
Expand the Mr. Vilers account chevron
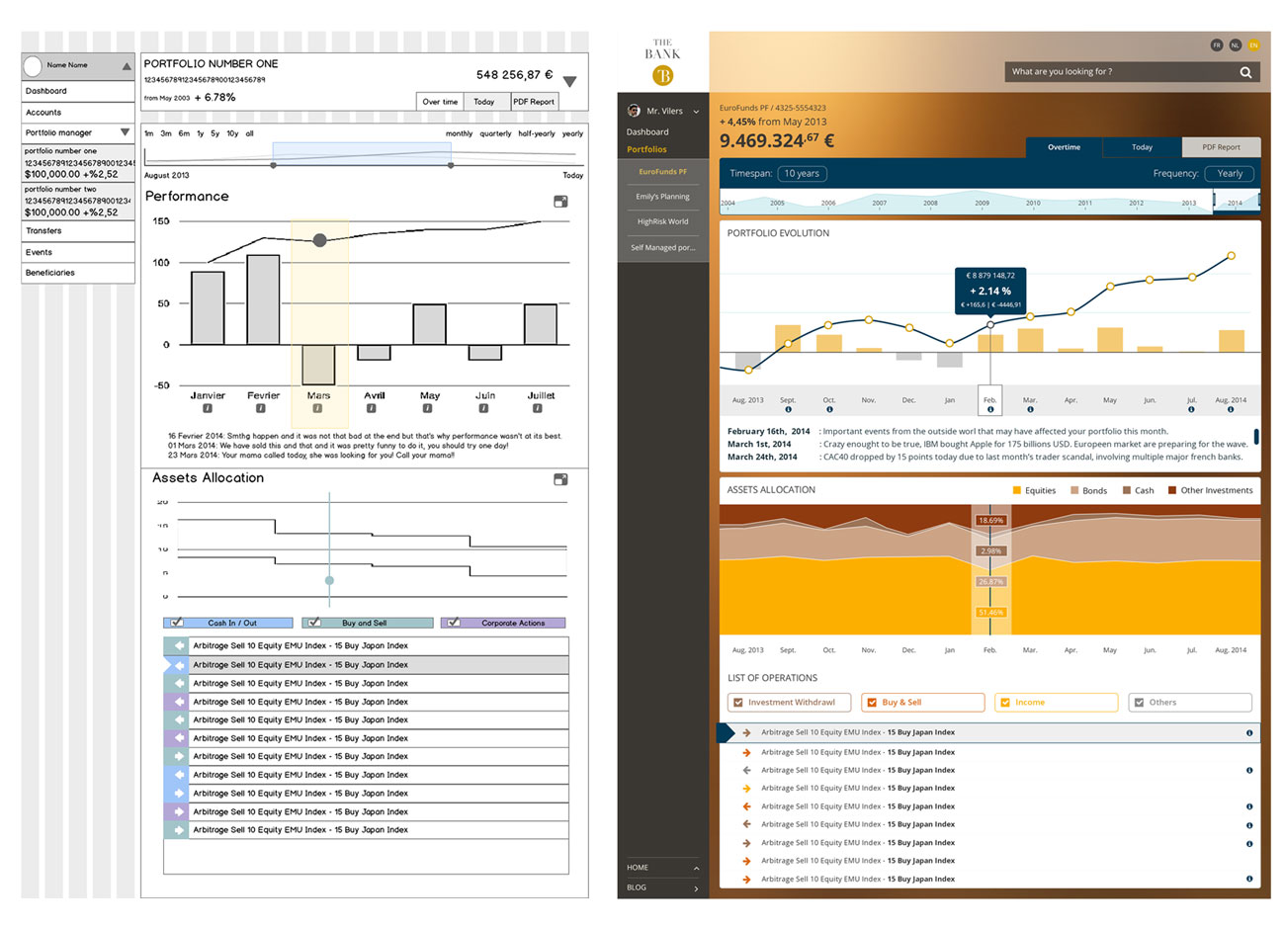pyautogui.click(x=696, y=111)
